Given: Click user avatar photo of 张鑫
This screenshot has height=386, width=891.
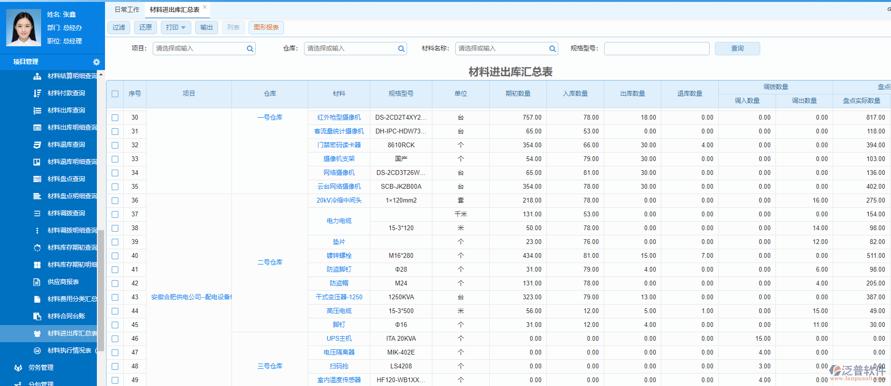Looking at the screenshot, I should (x=23, y=28).
